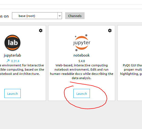Click the JupyterLab logo icon
The image size is (142, 129).
(12, 43)
